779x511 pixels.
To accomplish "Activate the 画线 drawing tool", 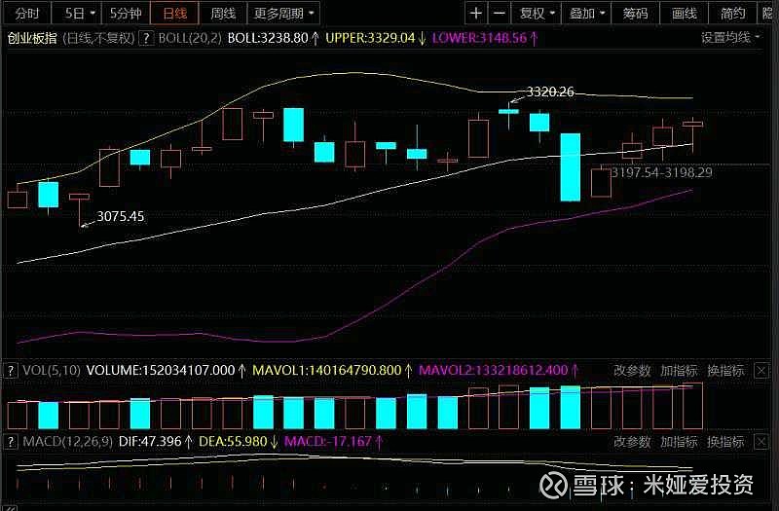I will click(685, 13).
